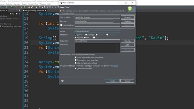Open the Window menu

click(42, 4)
